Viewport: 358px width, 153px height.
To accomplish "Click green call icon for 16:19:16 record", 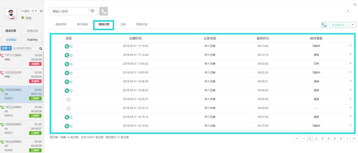I will [67, 117].
